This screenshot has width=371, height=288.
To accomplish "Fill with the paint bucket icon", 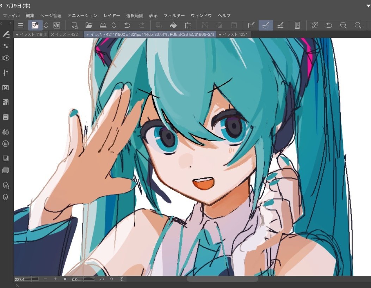I will 173,25.
